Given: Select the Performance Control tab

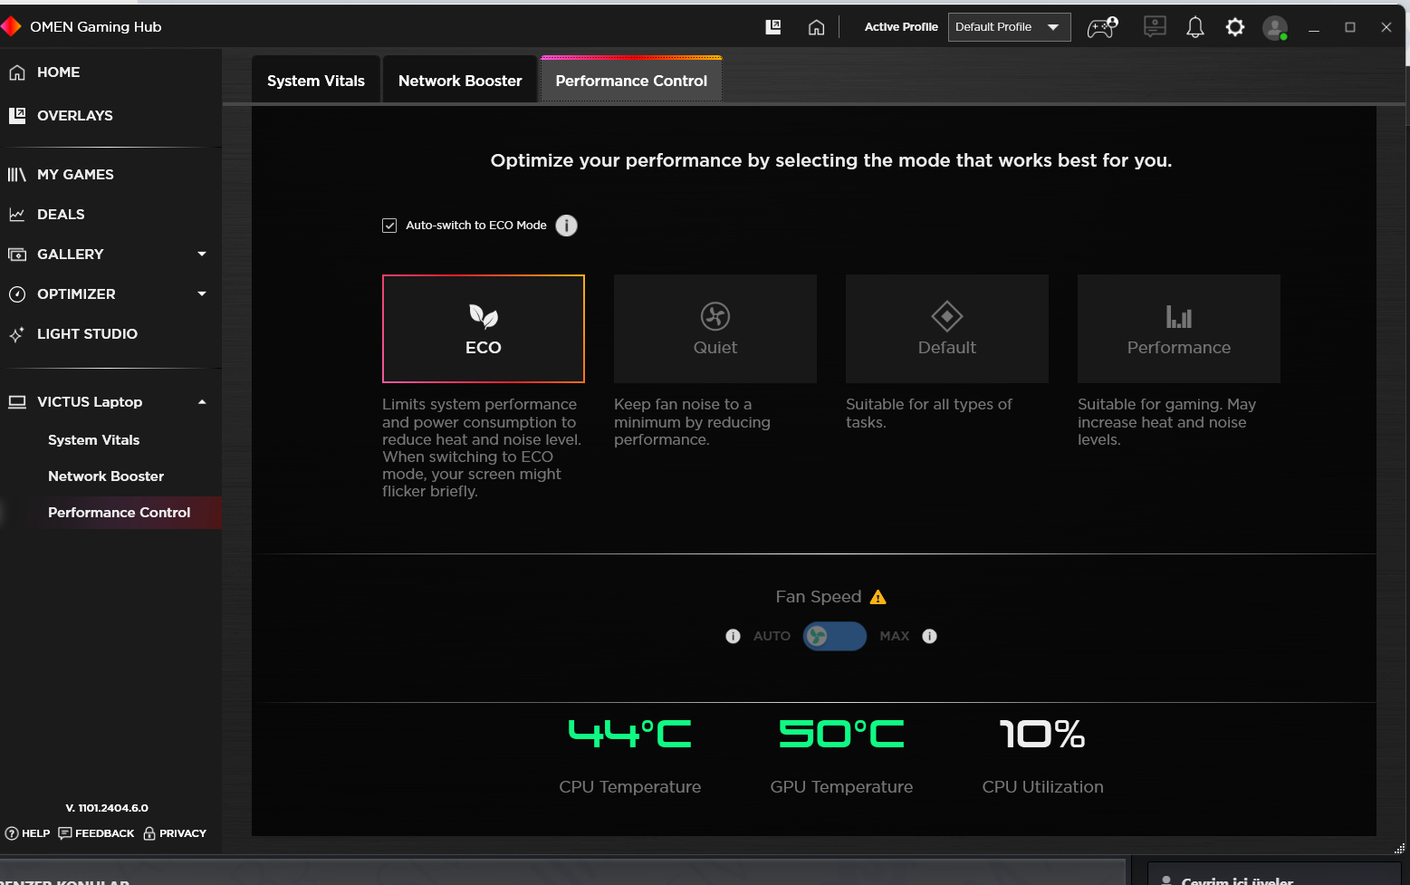Looking at the screenshot, I should [x=631, y=81].
